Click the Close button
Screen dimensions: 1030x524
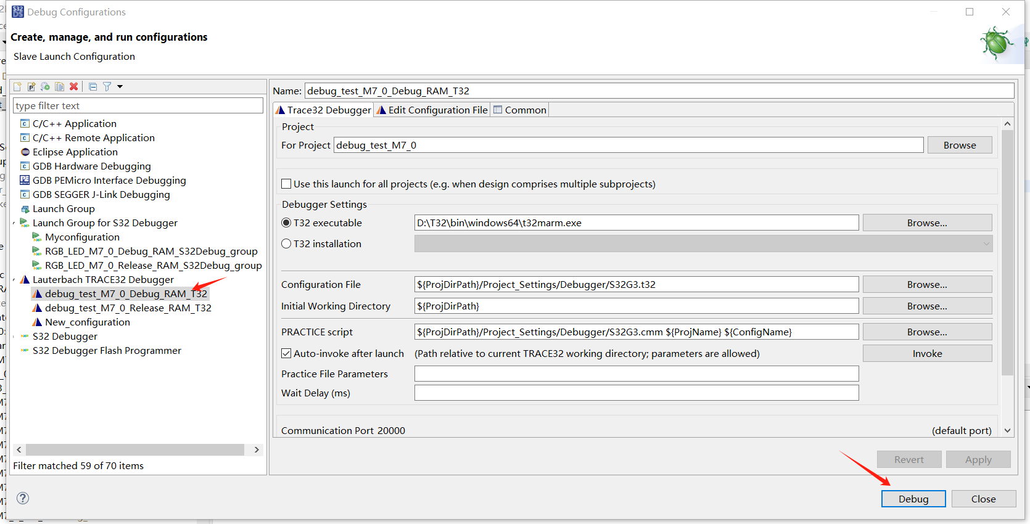tap(983, 499)
